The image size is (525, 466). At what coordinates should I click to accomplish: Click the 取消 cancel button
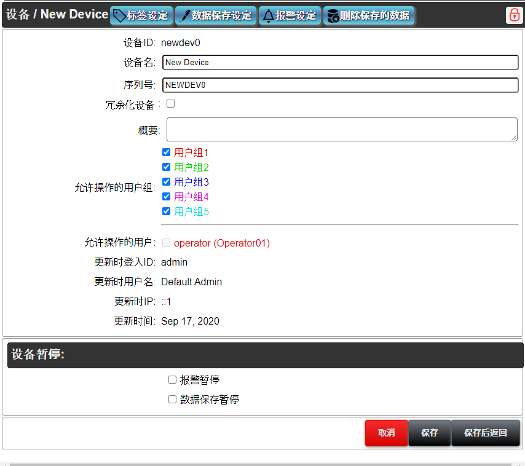pos(386,433)
